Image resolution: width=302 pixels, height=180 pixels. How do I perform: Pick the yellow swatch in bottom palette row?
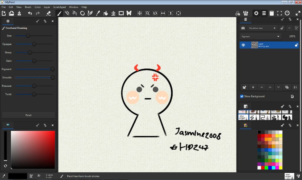pyautogui.click(x=281, y=168)
